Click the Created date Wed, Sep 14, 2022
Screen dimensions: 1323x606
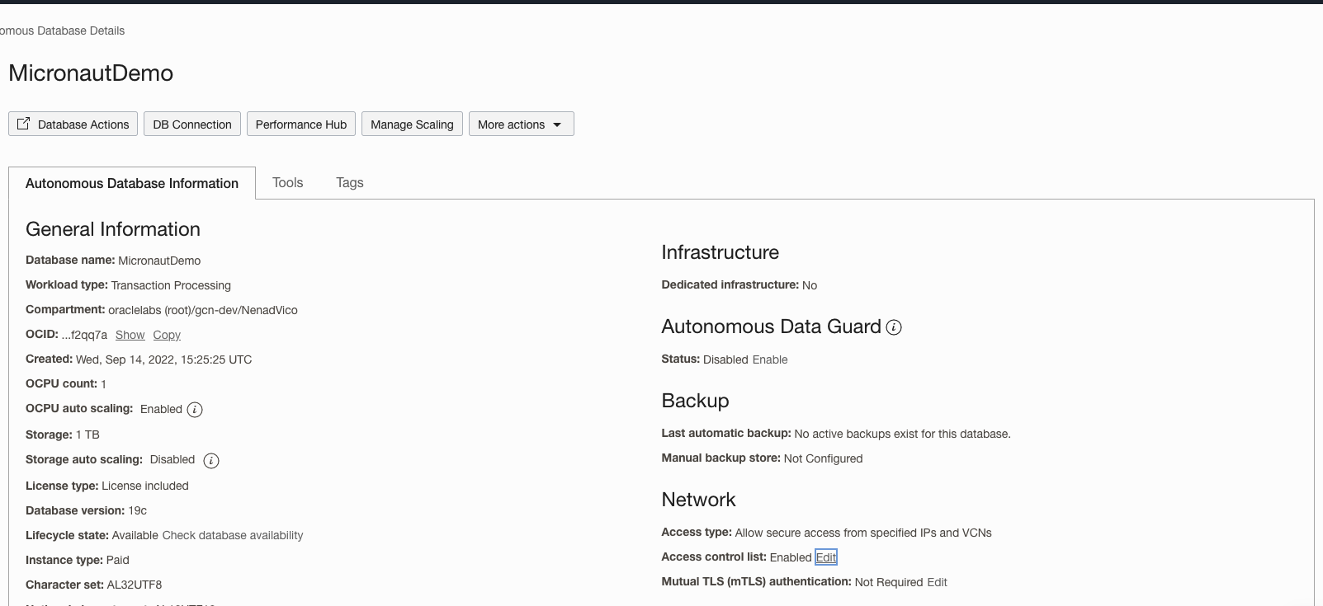[x=163, y=359]
